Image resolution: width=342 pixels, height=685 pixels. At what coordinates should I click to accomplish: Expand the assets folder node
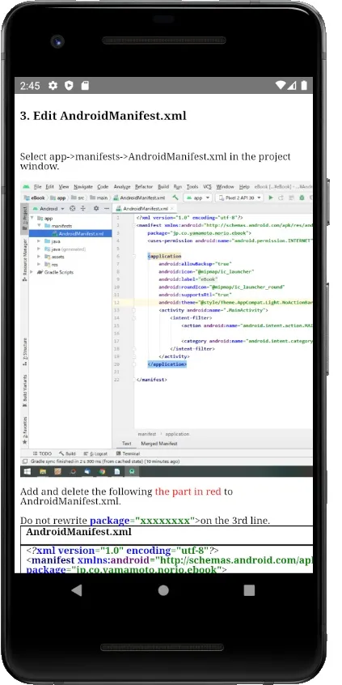pos(40,257)
